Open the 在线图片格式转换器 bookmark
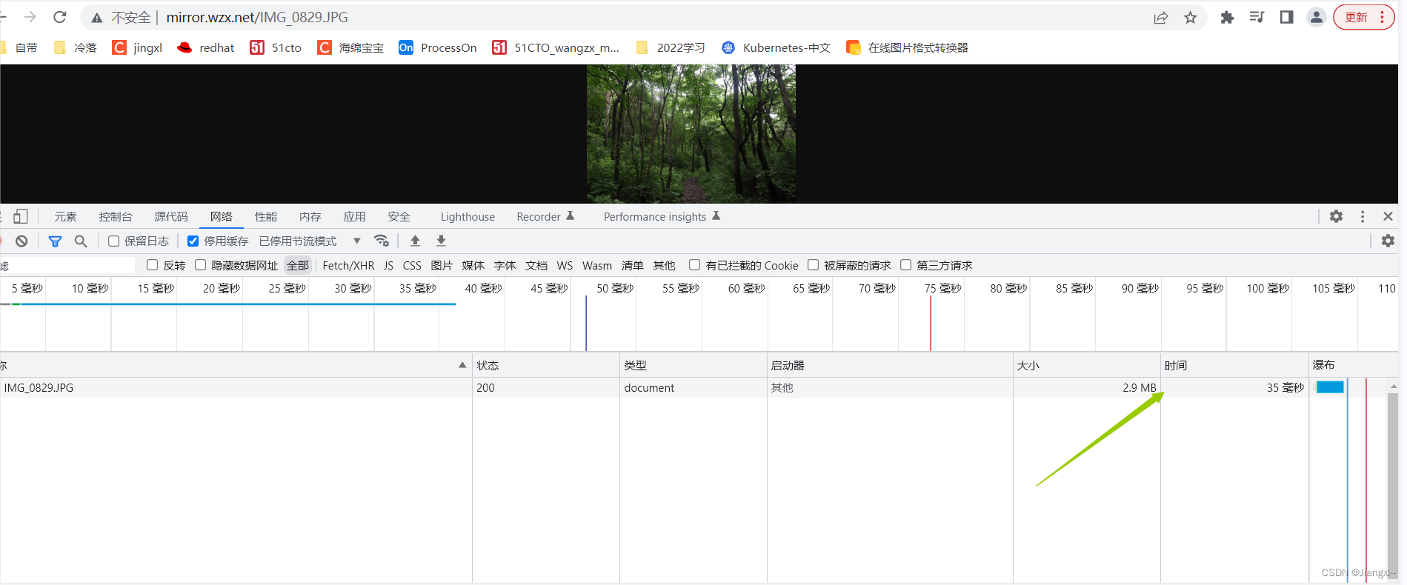Image resolution: width=1407 pixels, height=585 pixels. pyautogui.click(x=908, y=47)
